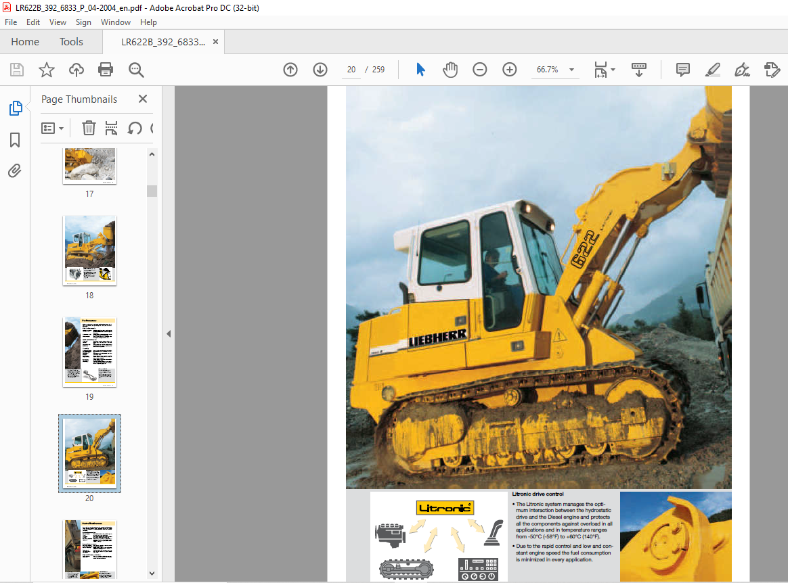This screenshot has height=583, width=788.
Task: Close the Page Thumbnails panel
Action: point(143,99)
